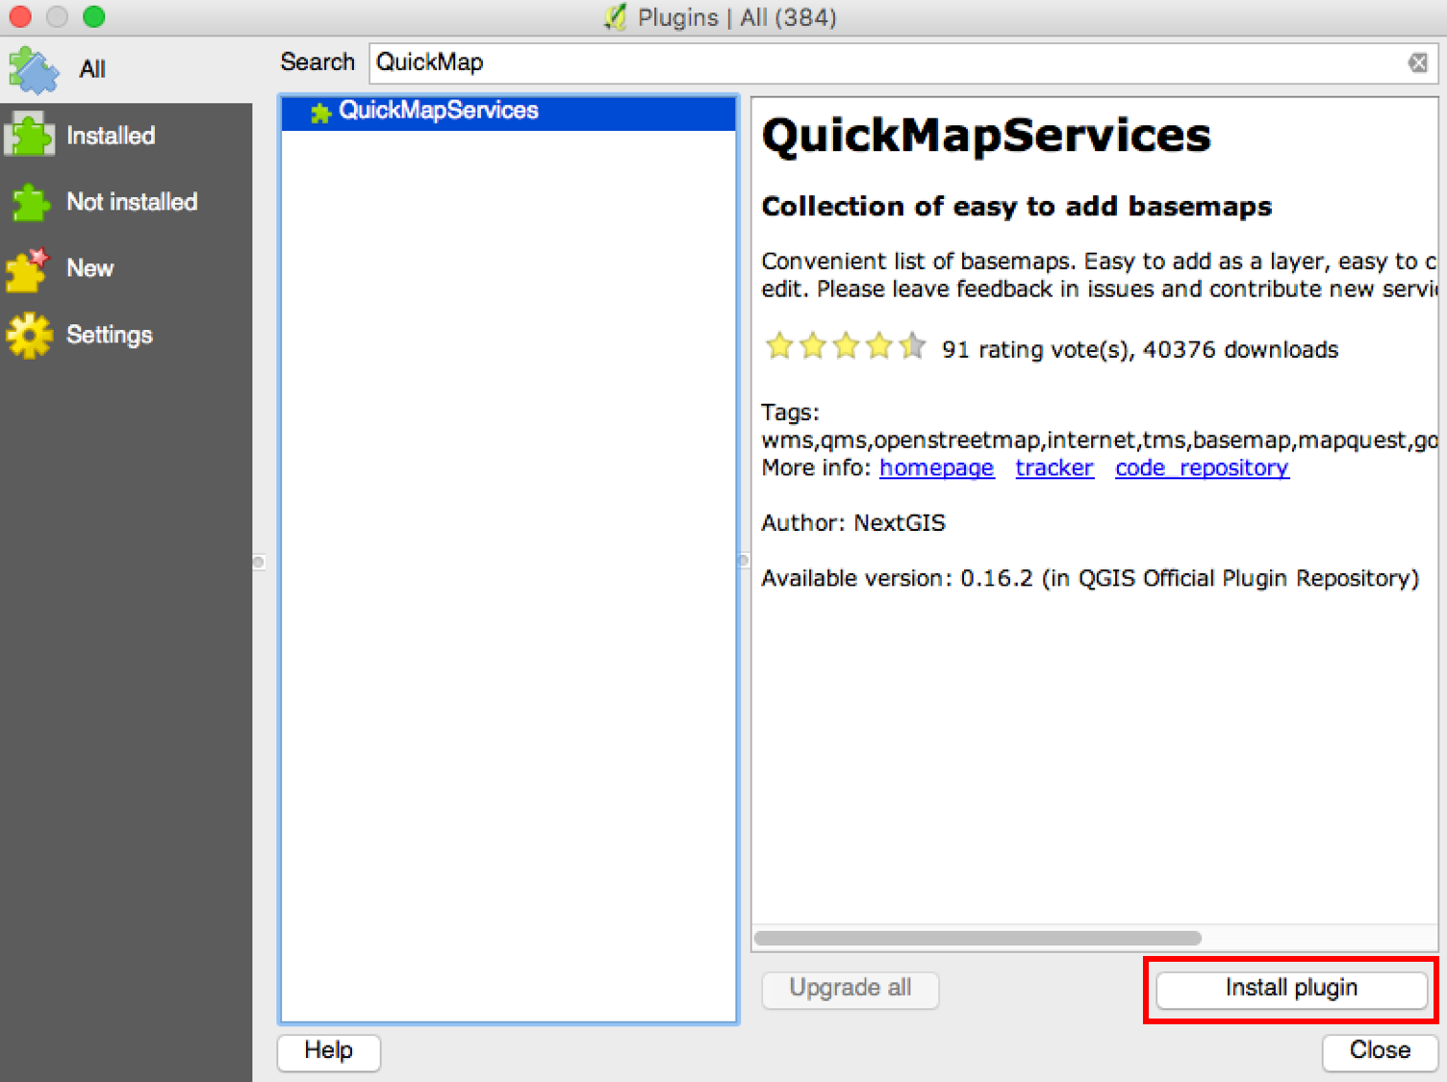The width and height of the screenshot is (1447, 1082).
Task: Open the plugin homepage link
Action: tap(936, 468)
